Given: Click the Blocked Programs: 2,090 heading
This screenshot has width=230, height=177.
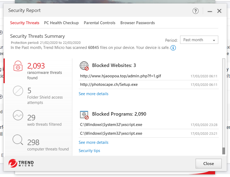Looking at the screenshot, I should tap(119, 114).
